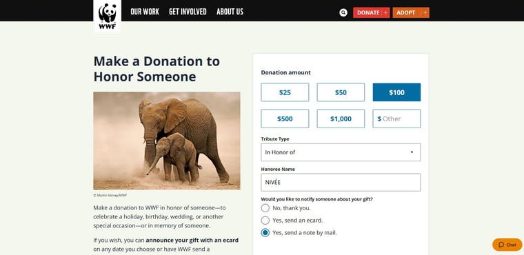Select the $1,000 donation amount
524x255 pixels.
[341, 119]
